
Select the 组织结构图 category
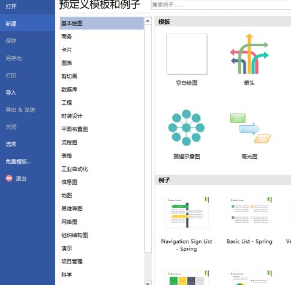tap(102, 235)
